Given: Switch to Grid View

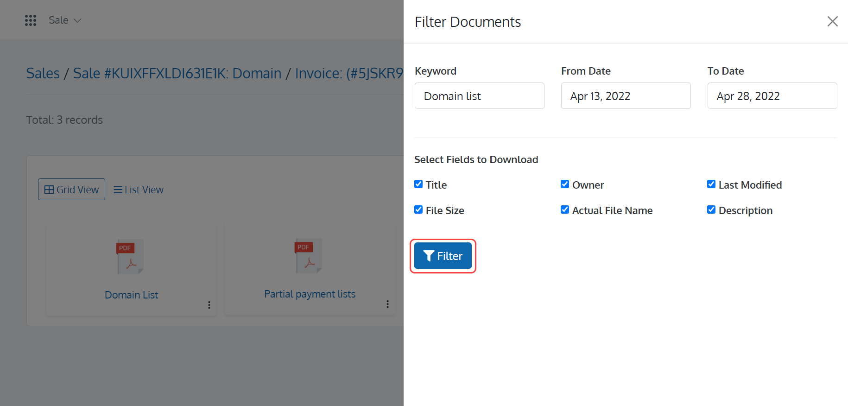Looking at the screenshot, I should point(71,190).
